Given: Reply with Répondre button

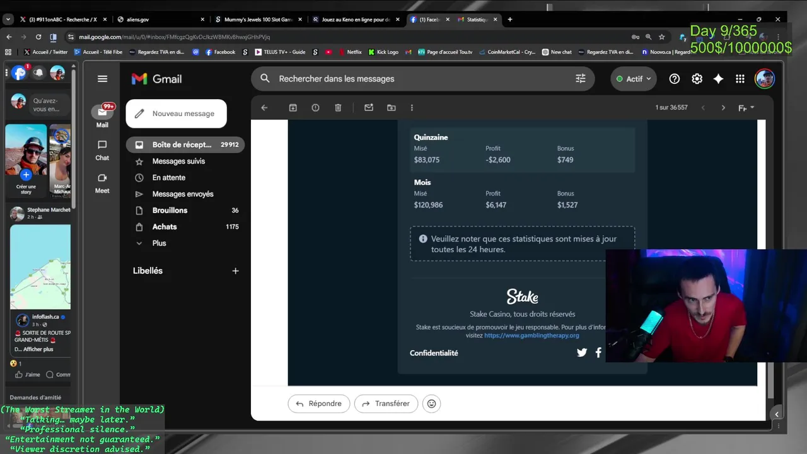Looking at the screenshot, I should [319, 404].
